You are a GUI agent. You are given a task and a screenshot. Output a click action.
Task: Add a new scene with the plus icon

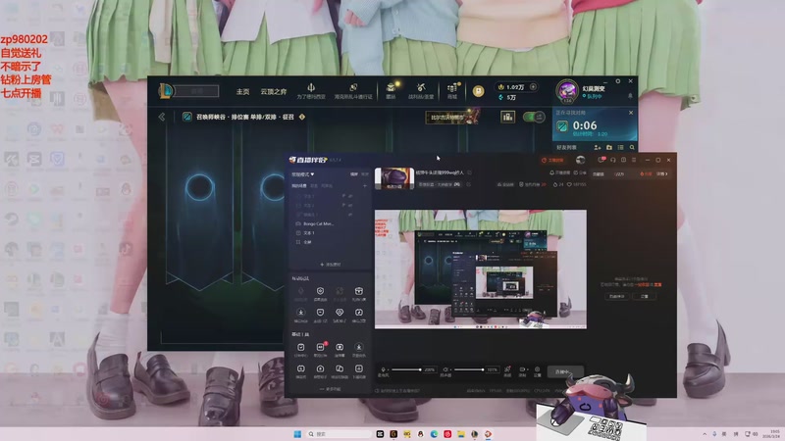[365, 186]
